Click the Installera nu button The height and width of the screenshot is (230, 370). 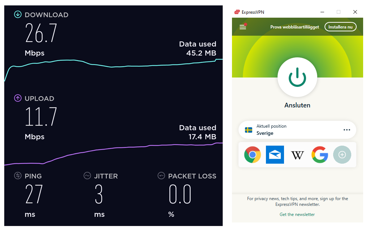[x=340, y=27]
